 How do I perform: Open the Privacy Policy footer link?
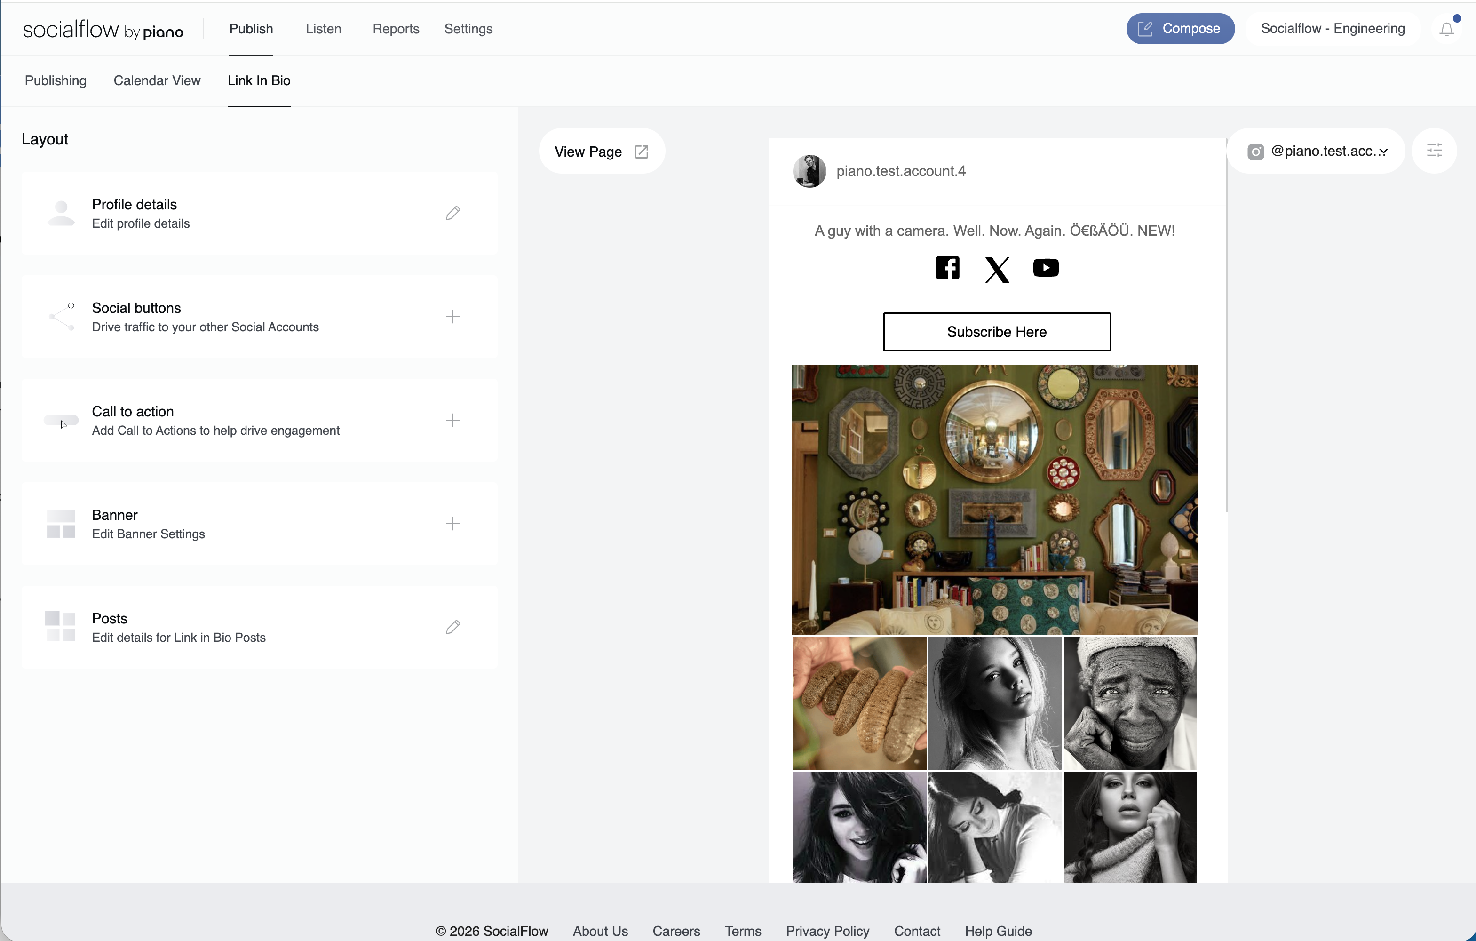827,931
